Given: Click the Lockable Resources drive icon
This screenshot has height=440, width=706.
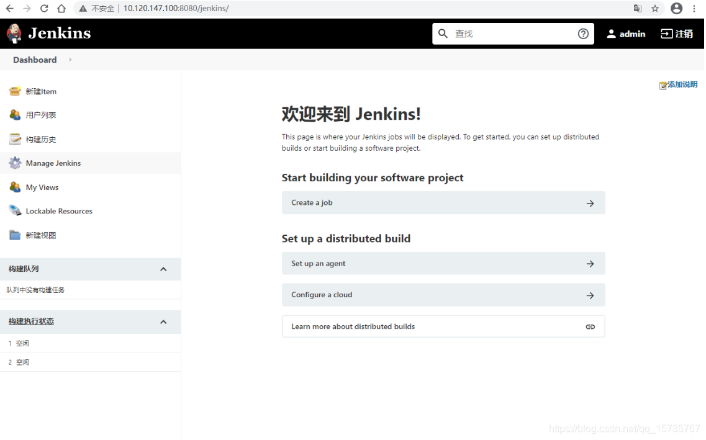Looking at the screenshot, I should pyautogui.click(x=15, y=210).
